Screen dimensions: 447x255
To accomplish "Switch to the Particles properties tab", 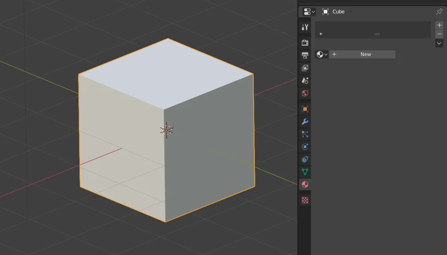I will [305, 134].
